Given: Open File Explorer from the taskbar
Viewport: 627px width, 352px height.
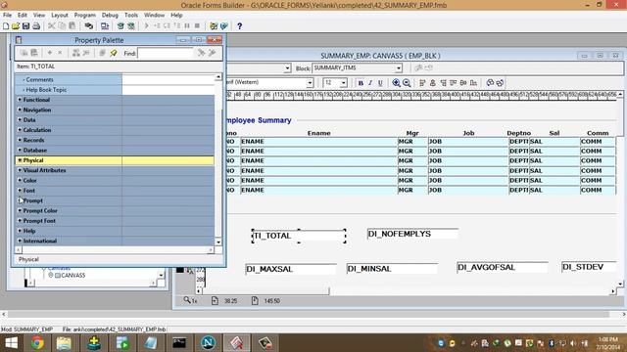Looking at the screenshot, I should (x=63, y=343).
